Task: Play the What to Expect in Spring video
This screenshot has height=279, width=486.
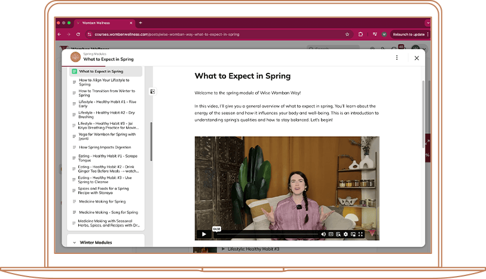Action: click(x=204, y=234)
